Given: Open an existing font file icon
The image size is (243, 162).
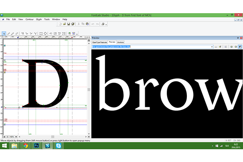Looking at the screenshot, I should click(64, 24).
